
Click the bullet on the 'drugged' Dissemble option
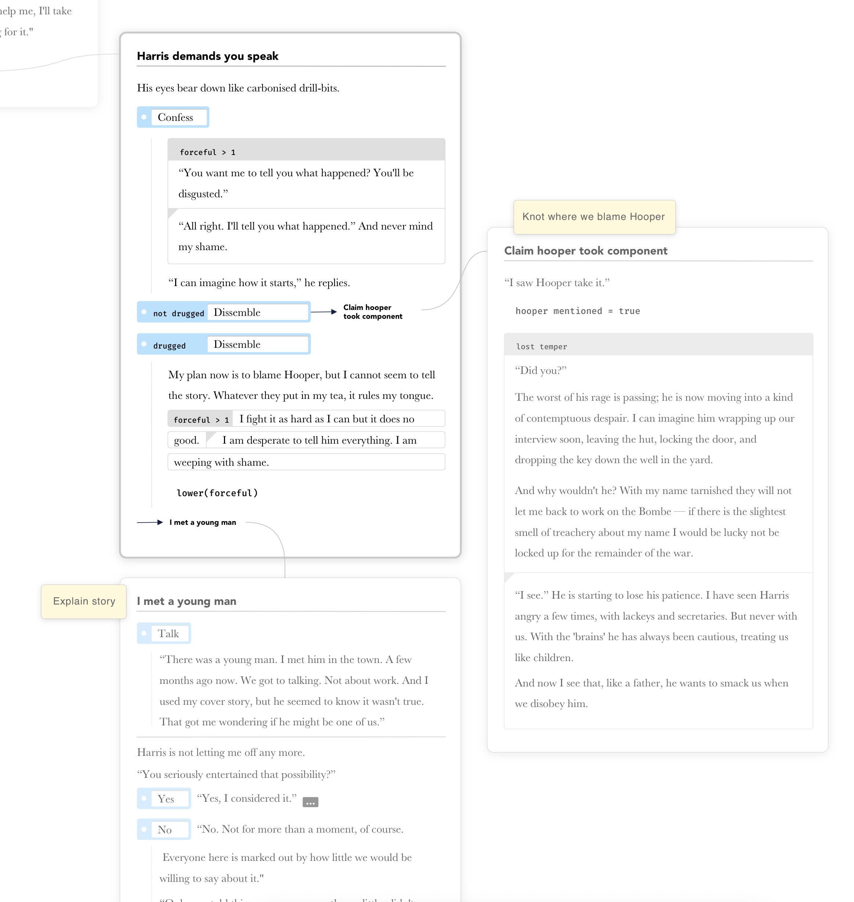(x=144, y=344)
